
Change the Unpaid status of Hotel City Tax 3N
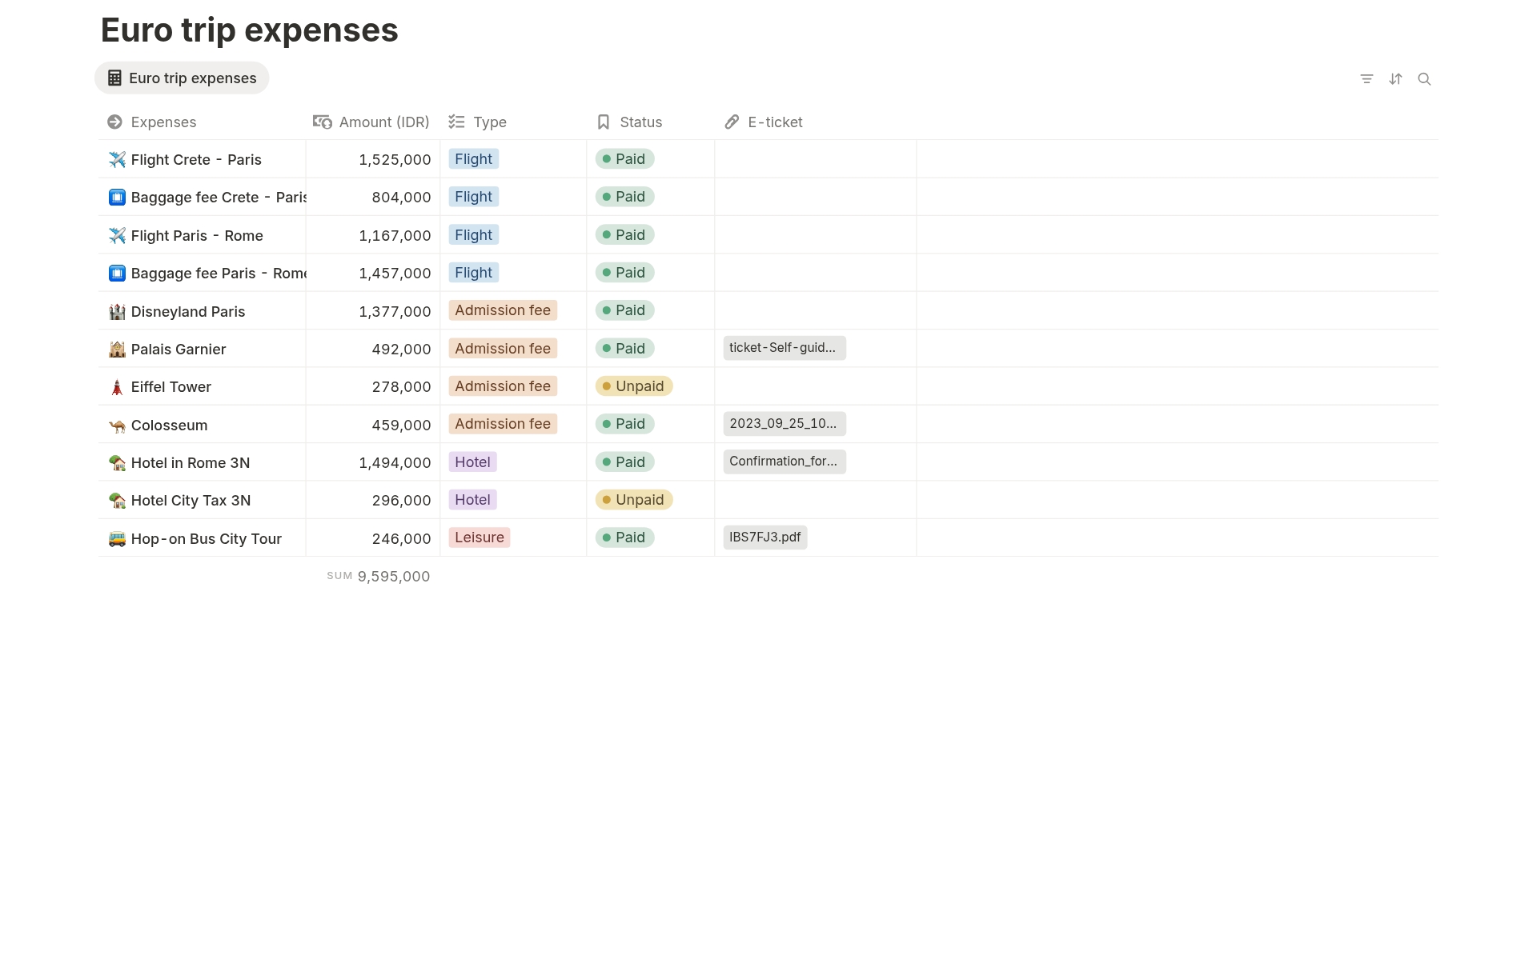634,500
